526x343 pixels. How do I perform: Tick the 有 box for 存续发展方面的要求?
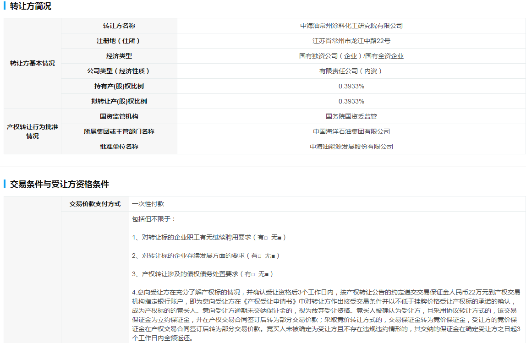(259, 256)
